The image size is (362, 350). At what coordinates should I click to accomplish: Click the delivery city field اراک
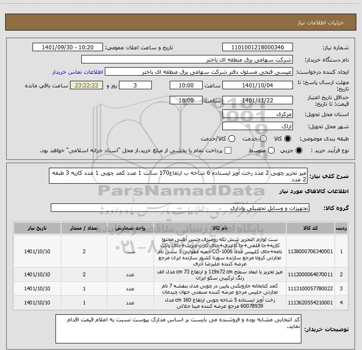258,126
